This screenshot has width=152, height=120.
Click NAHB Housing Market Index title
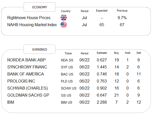32,25
